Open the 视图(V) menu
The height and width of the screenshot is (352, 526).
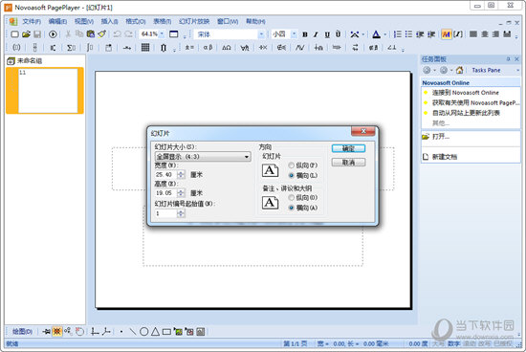click(x=84, y=21)
